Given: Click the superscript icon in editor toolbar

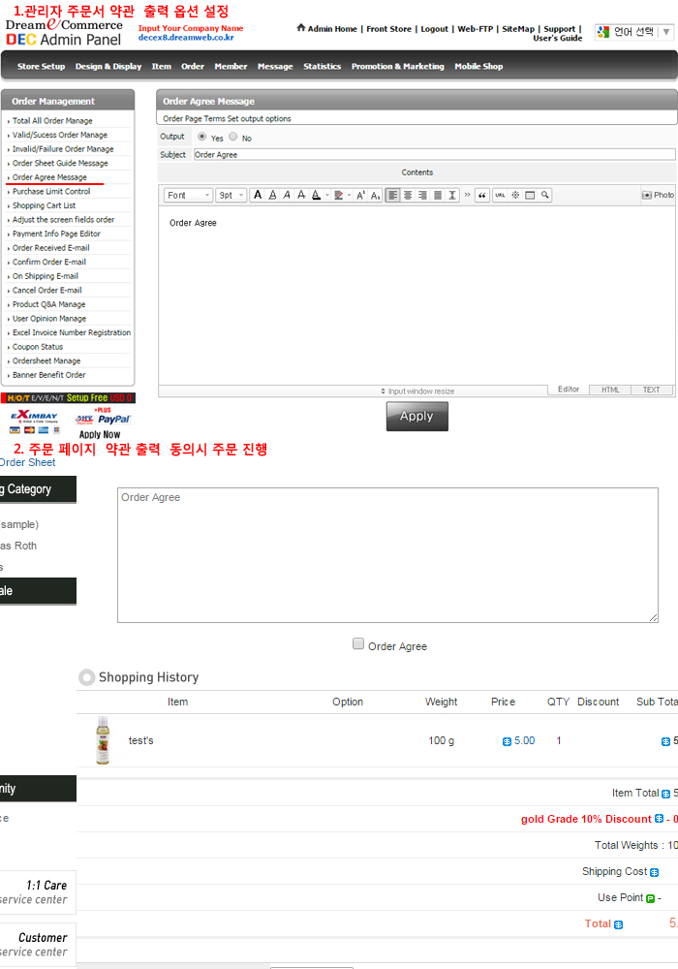Looking at the screenshot, I should point(361,195).
